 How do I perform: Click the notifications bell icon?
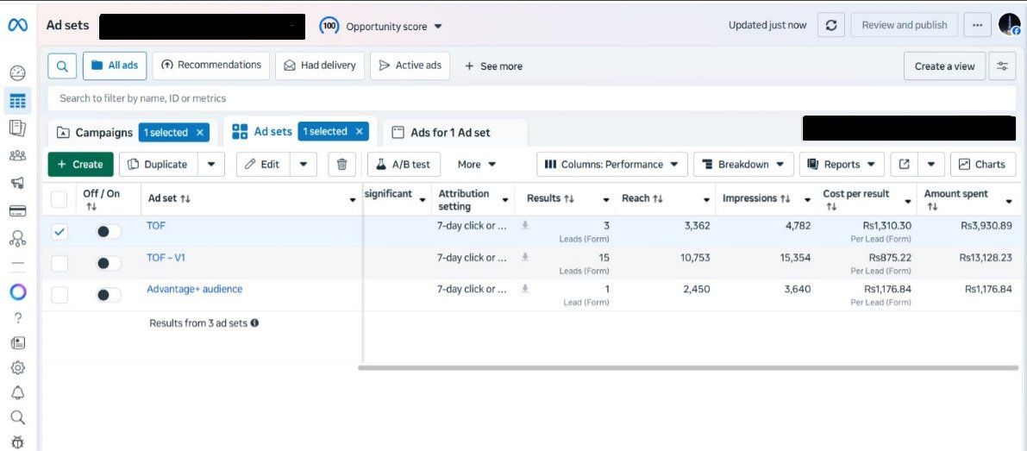point(17,393)
